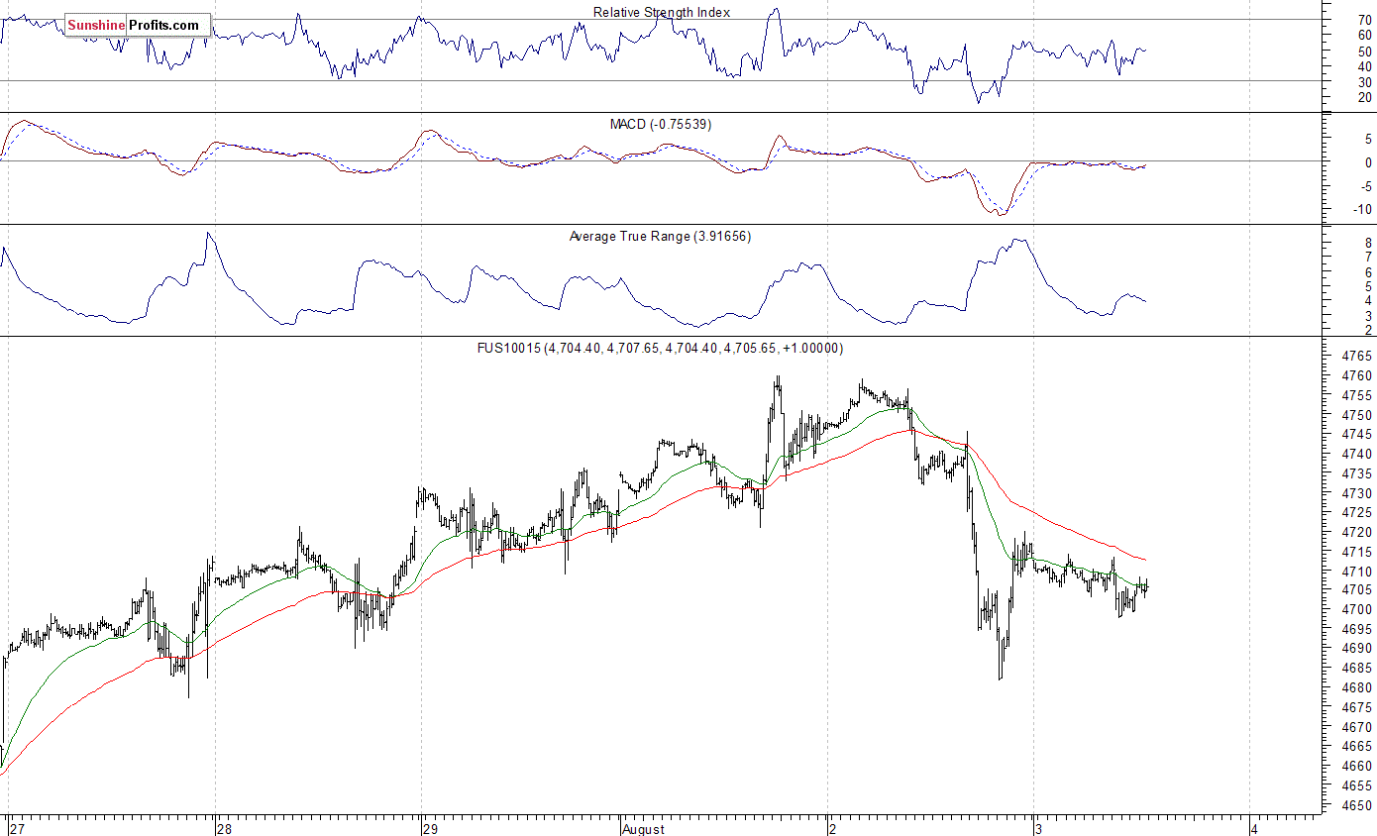Click the ATR 4 axis value
Viewport: 1377px width, 836px height.
tap(1368, 301)
